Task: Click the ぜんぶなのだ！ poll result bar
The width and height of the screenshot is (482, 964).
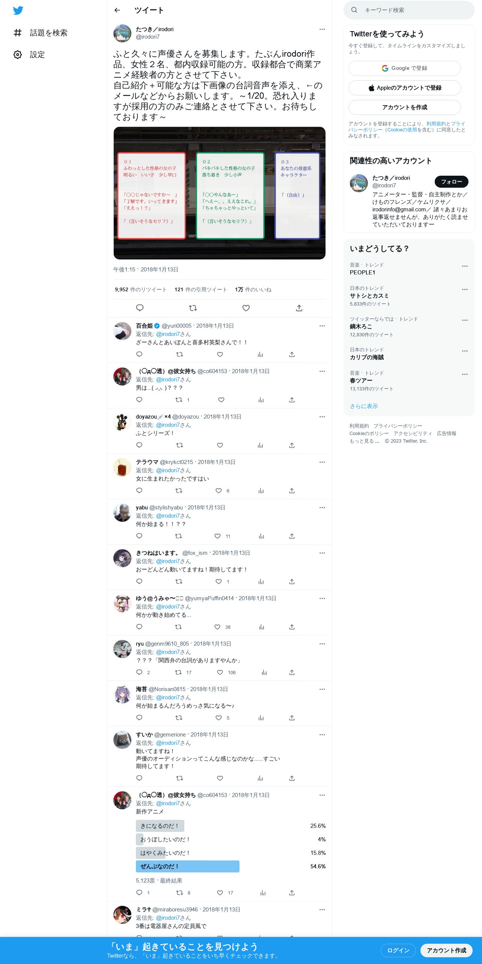Action: coord(188,866)
